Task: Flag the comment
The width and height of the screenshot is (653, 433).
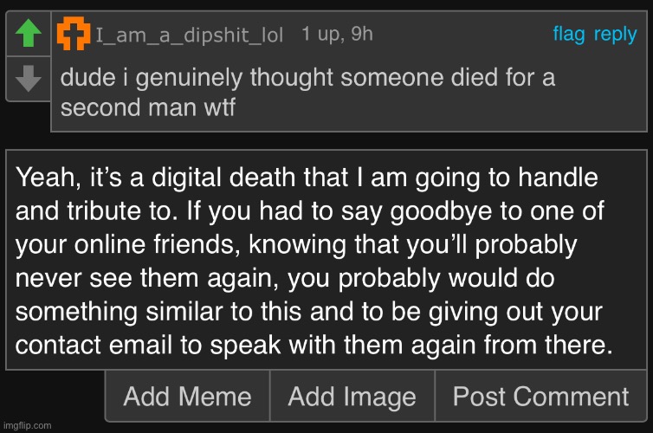Action: coord(569,34)
